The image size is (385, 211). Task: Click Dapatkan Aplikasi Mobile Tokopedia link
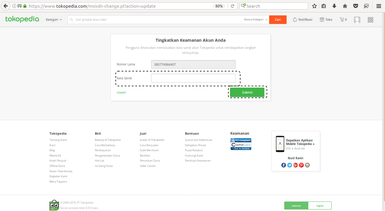tap(300, 142)
